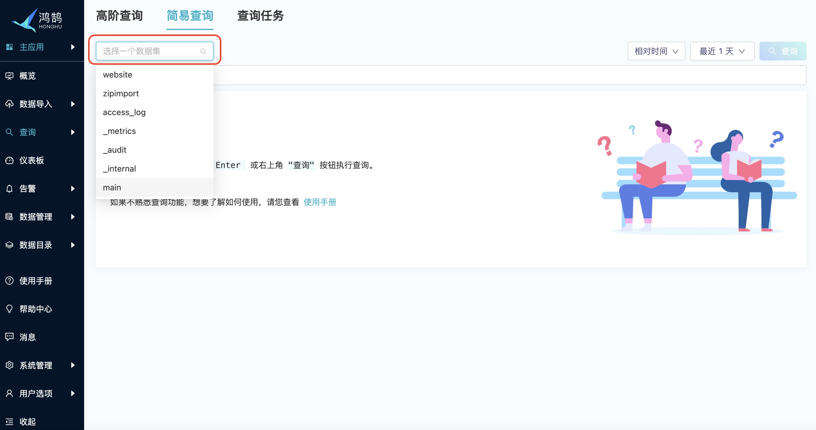The height and width of the screenshot is (430, 816).
Task: Expand the 用户选项 submenu arrow
Action: click(x=73, y=393)
